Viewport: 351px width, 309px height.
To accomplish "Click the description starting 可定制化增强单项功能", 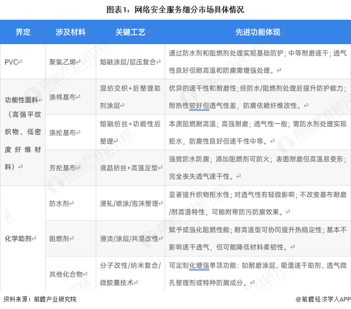I will tap(258, 273).
